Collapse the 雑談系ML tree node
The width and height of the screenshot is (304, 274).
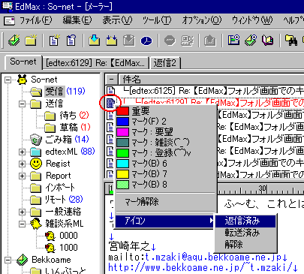[x=23, y=224]
